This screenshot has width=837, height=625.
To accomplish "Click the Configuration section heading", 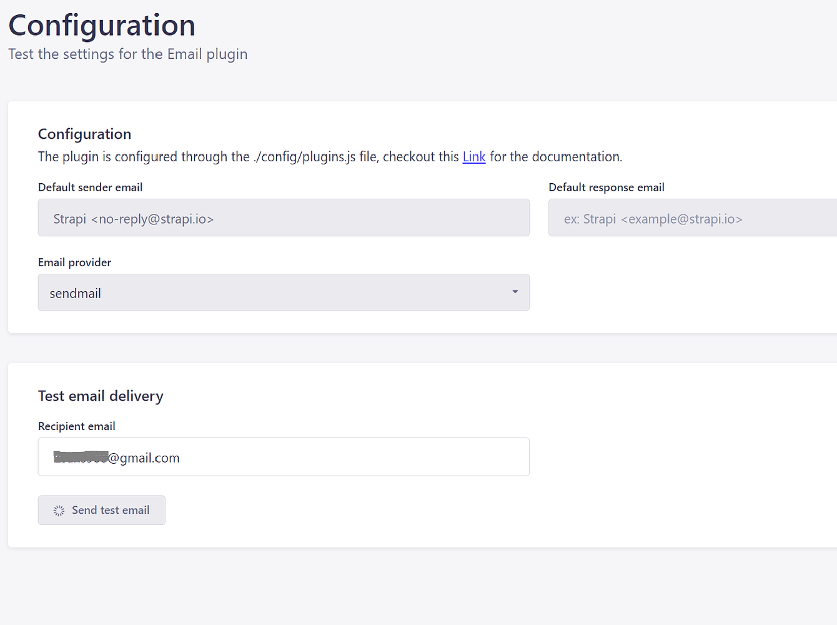I will [x=84, y=134].
